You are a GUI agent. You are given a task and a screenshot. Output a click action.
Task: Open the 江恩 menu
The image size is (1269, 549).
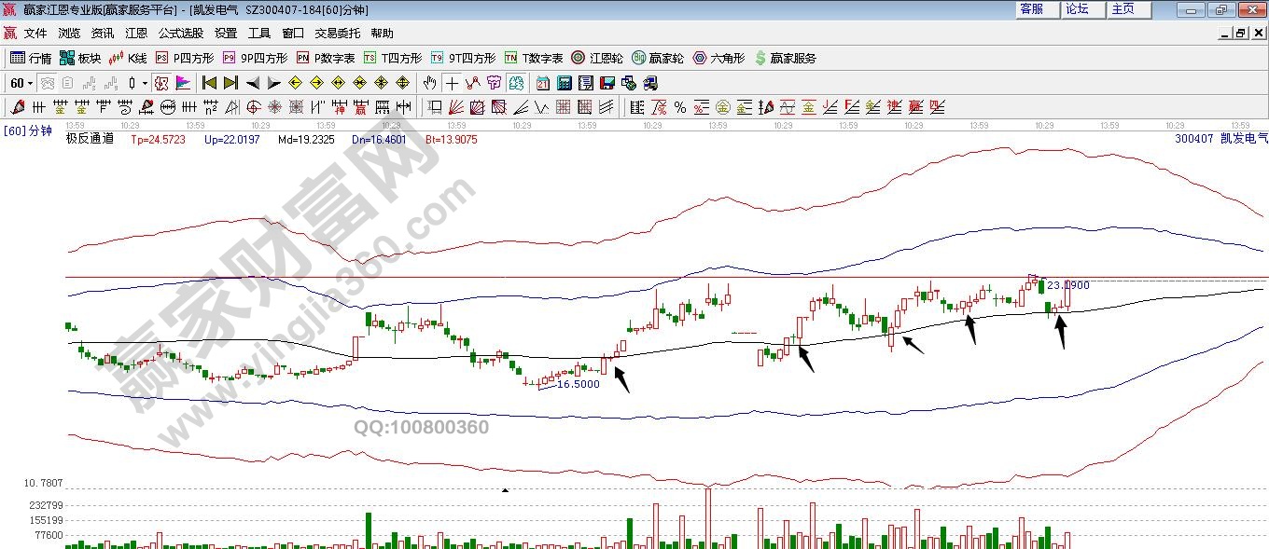pos(136,33)
